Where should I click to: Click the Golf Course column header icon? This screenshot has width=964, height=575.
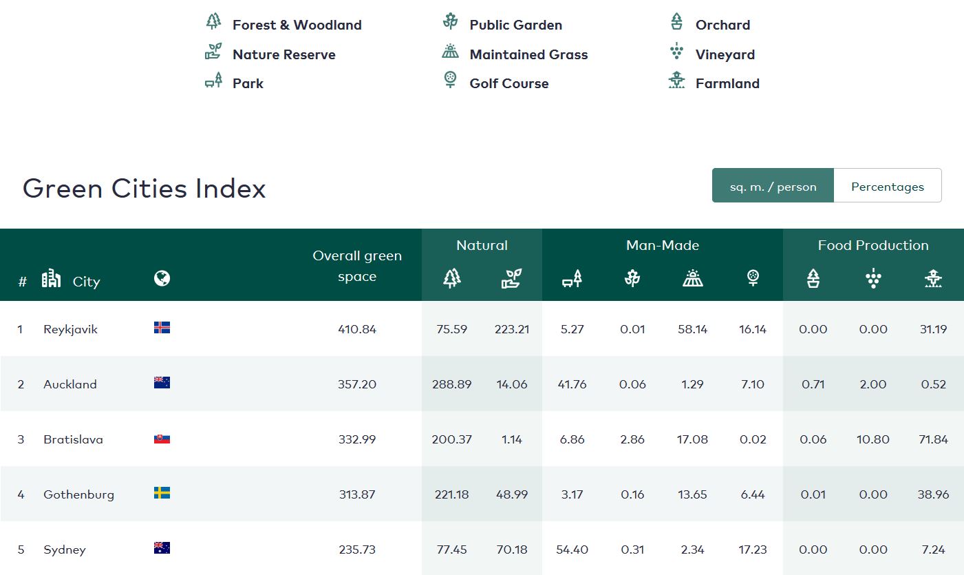pyautogui.click(x=753, y=278)
